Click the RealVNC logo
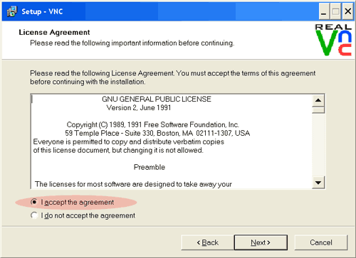356x258 pixels. (333, 40)
